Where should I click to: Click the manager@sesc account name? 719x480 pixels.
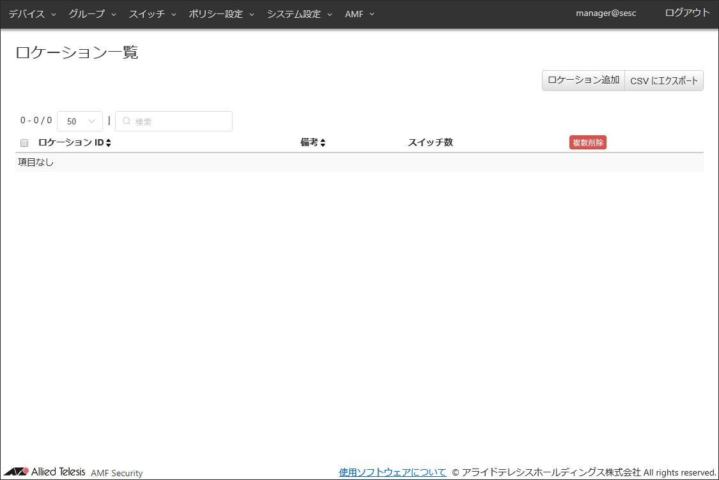pyautogui.click(x=605, y=13)
